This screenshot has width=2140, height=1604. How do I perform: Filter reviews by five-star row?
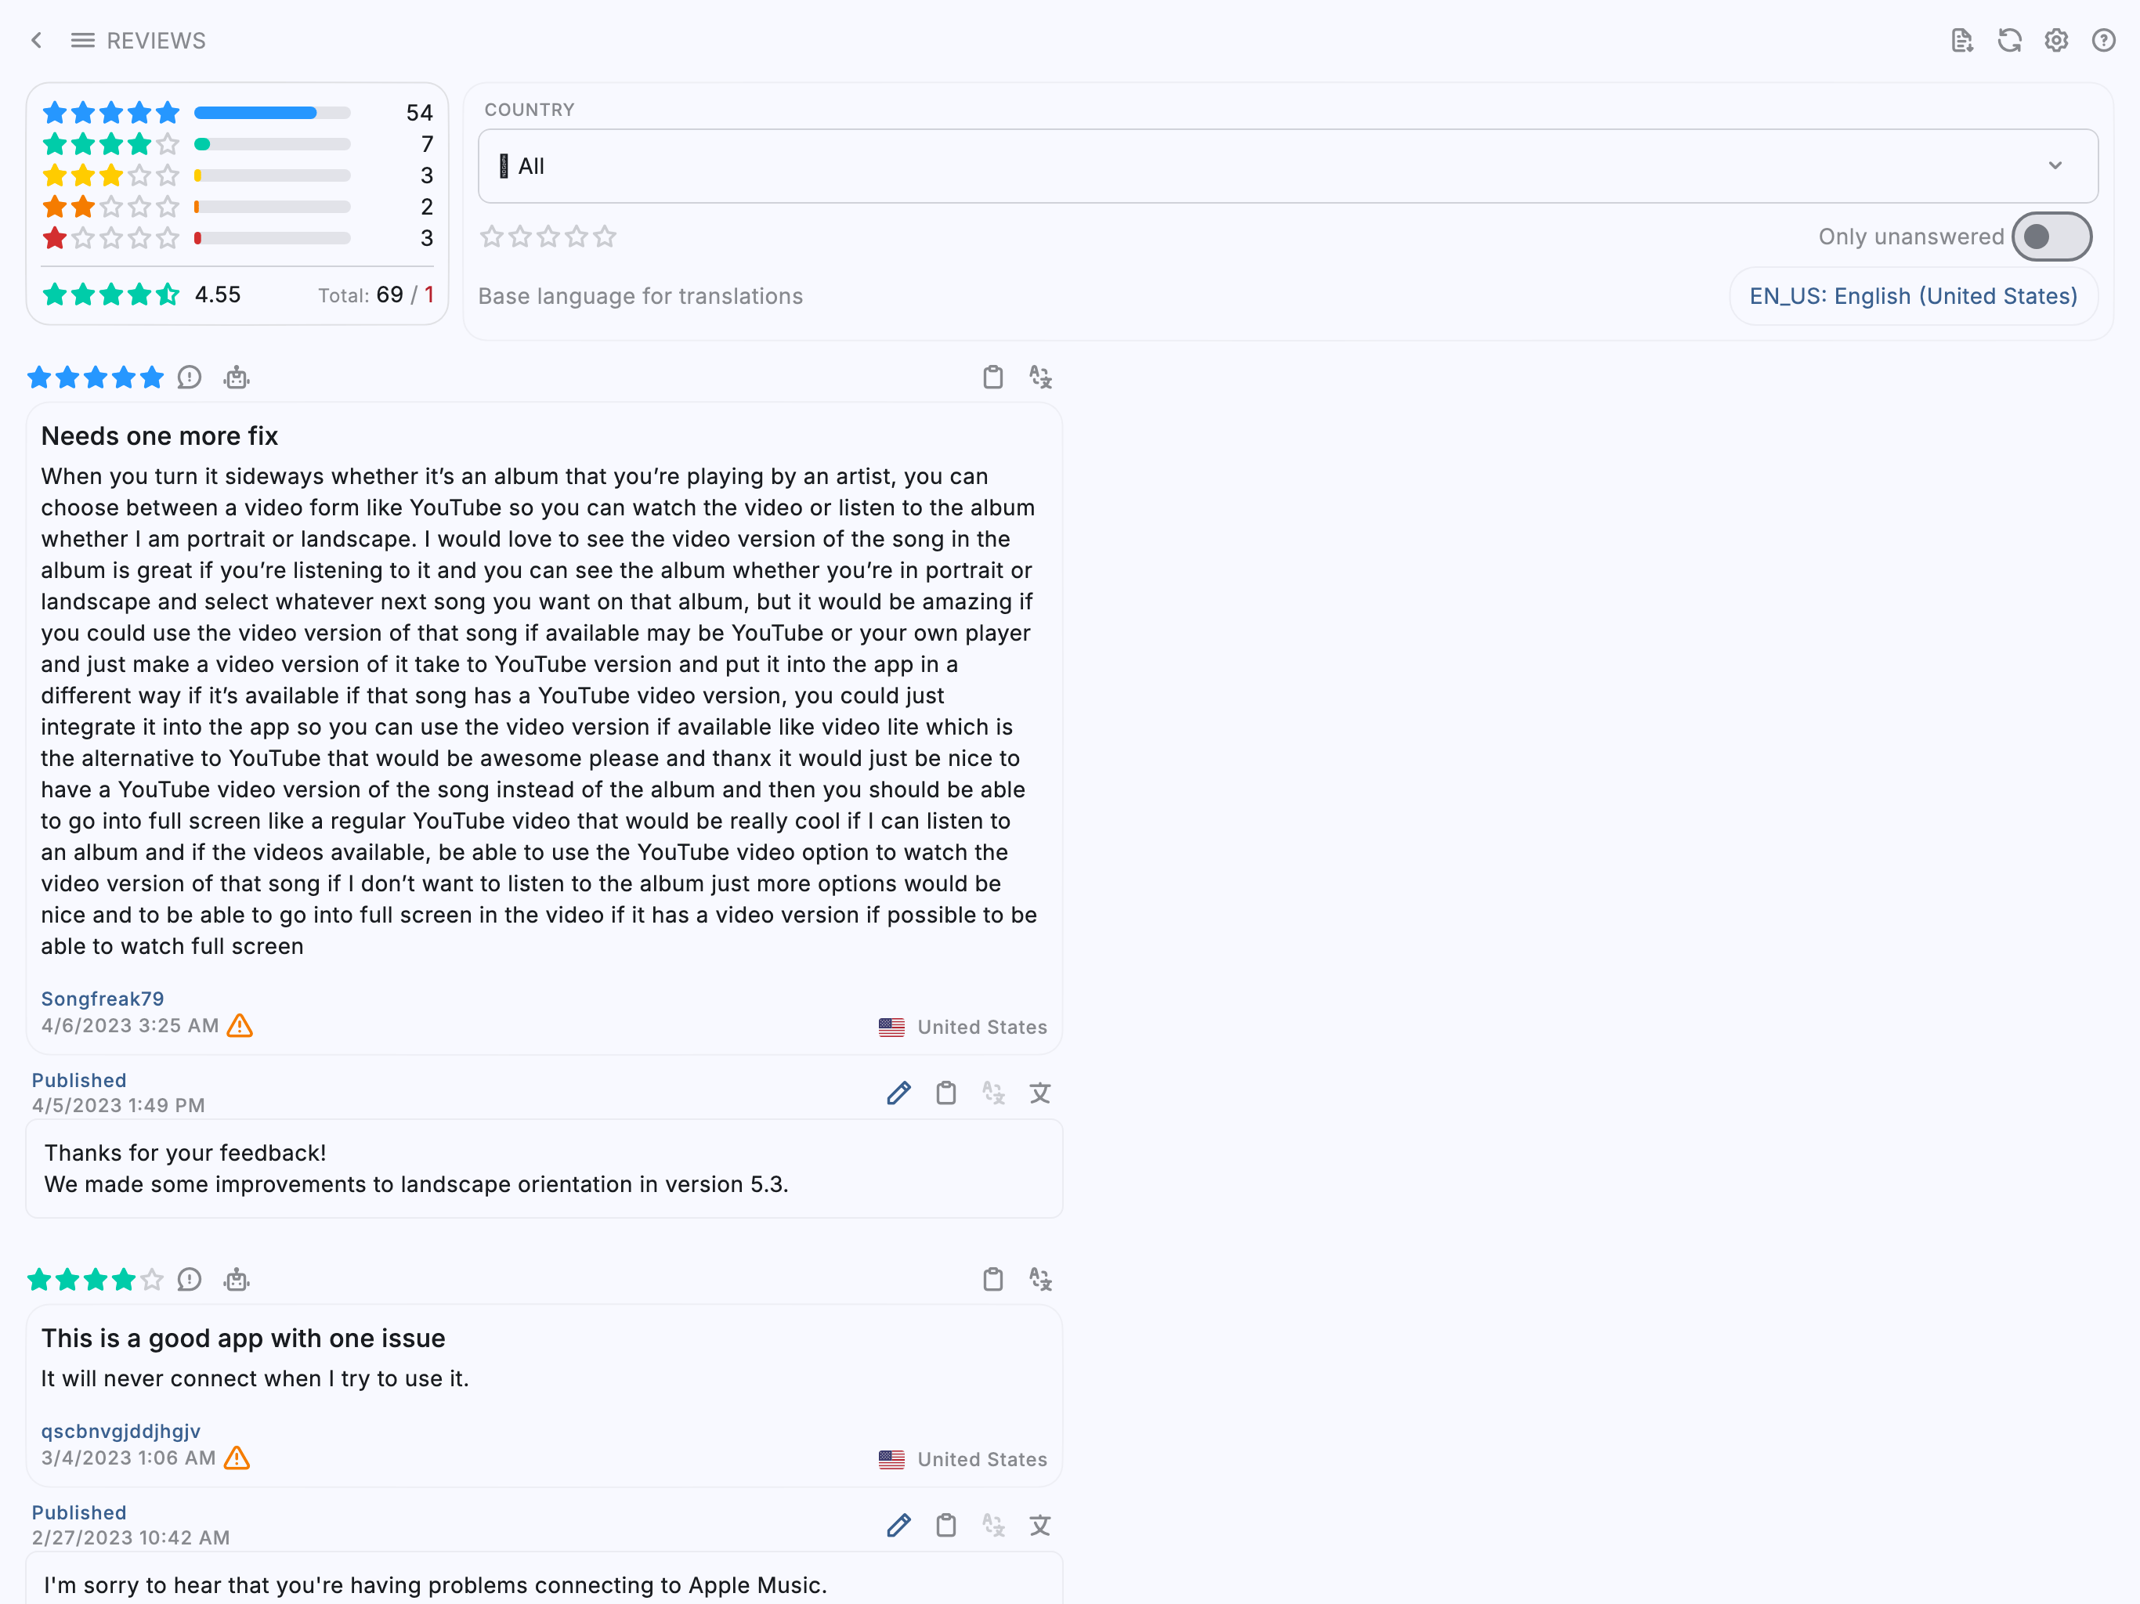[237, 114]
